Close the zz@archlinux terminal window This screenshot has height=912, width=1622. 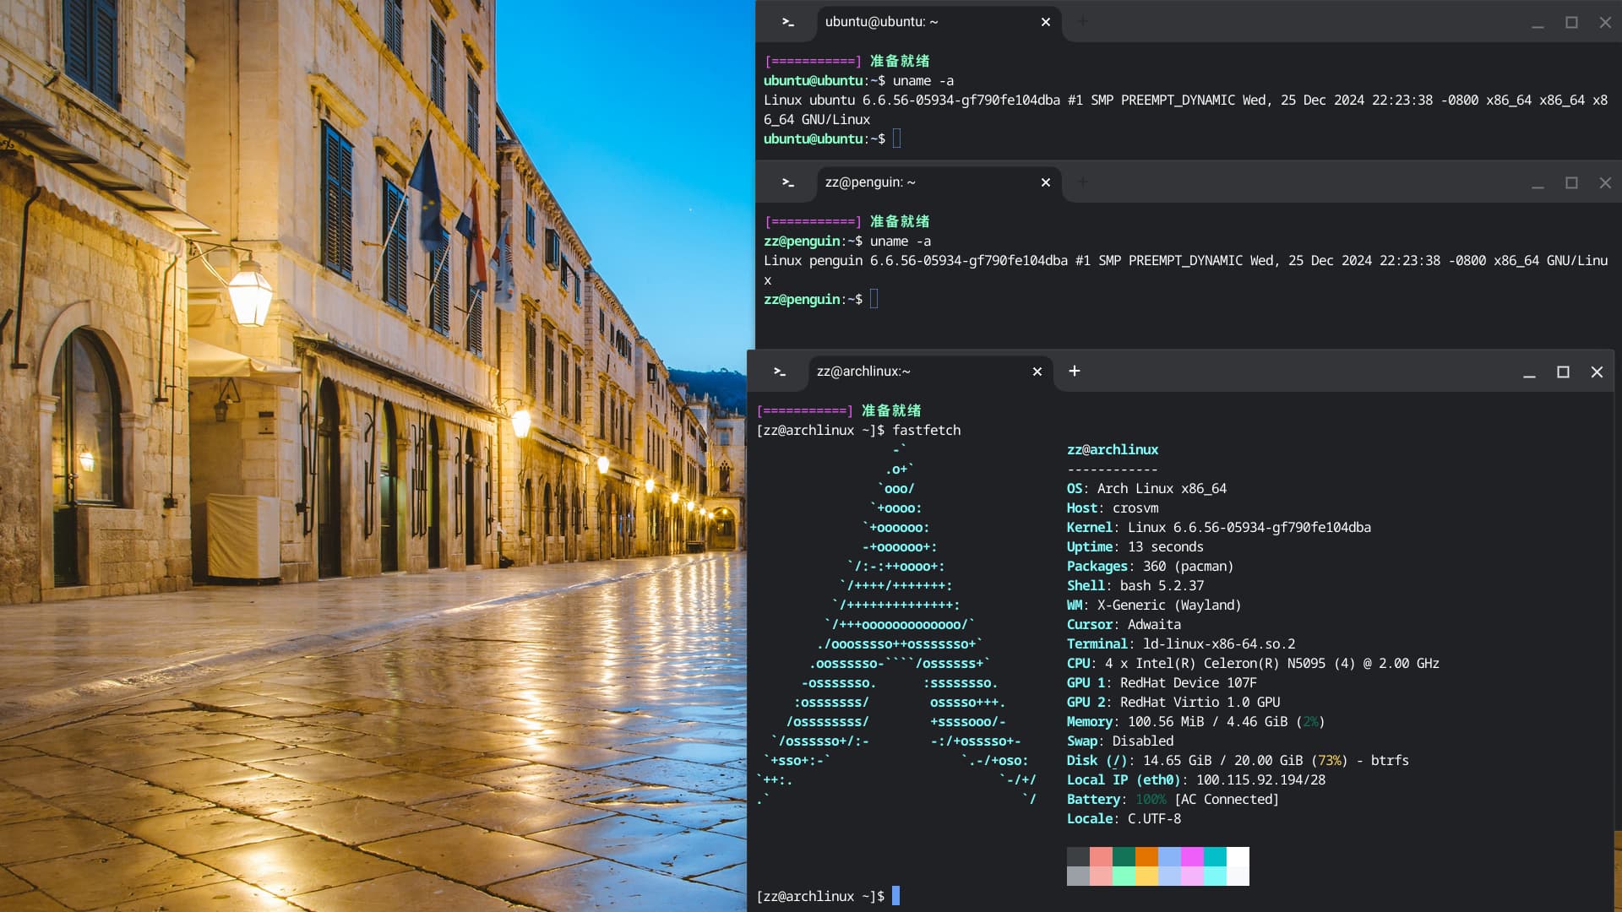point(1597,372)
